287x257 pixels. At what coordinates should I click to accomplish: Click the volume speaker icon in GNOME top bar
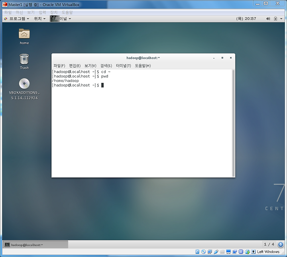(x=268, y=19)
